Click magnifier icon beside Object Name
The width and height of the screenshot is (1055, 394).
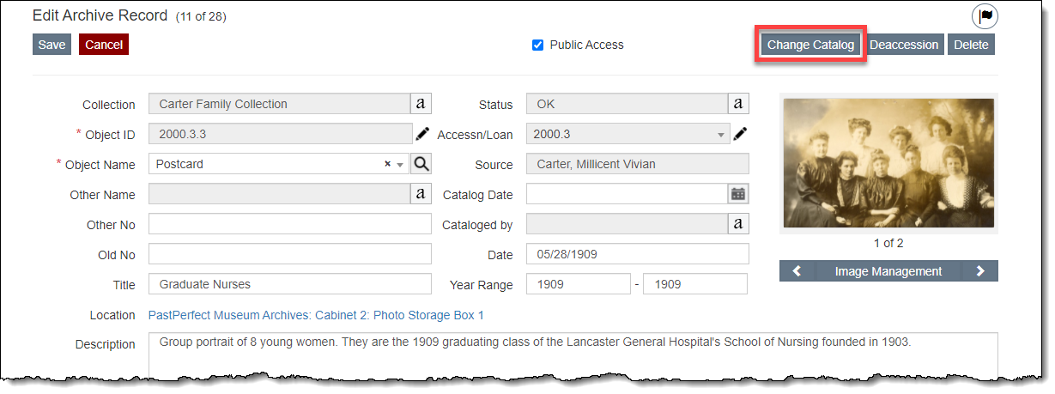point(421,164)
